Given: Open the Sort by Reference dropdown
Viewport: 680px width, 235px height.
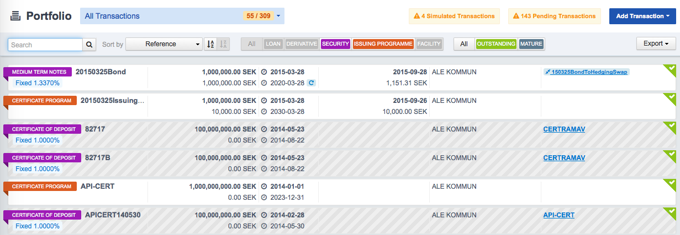Looking at the screenshot, I should pyautogui.click(x=164, y=44).
